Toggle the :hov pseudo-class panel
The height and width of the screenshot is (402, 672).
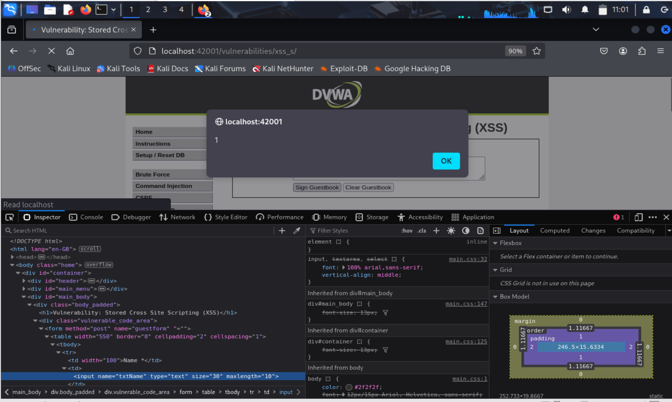click(407, 231)
